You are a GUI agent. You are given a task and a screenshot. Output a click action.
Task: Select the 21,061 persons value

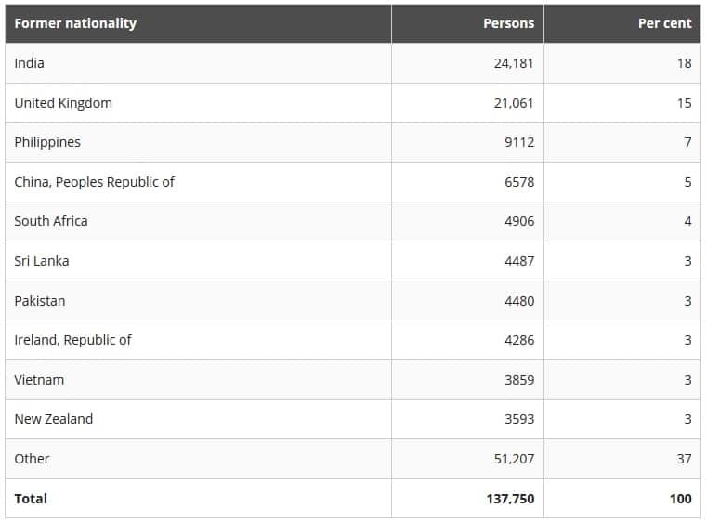click(514, 103)
